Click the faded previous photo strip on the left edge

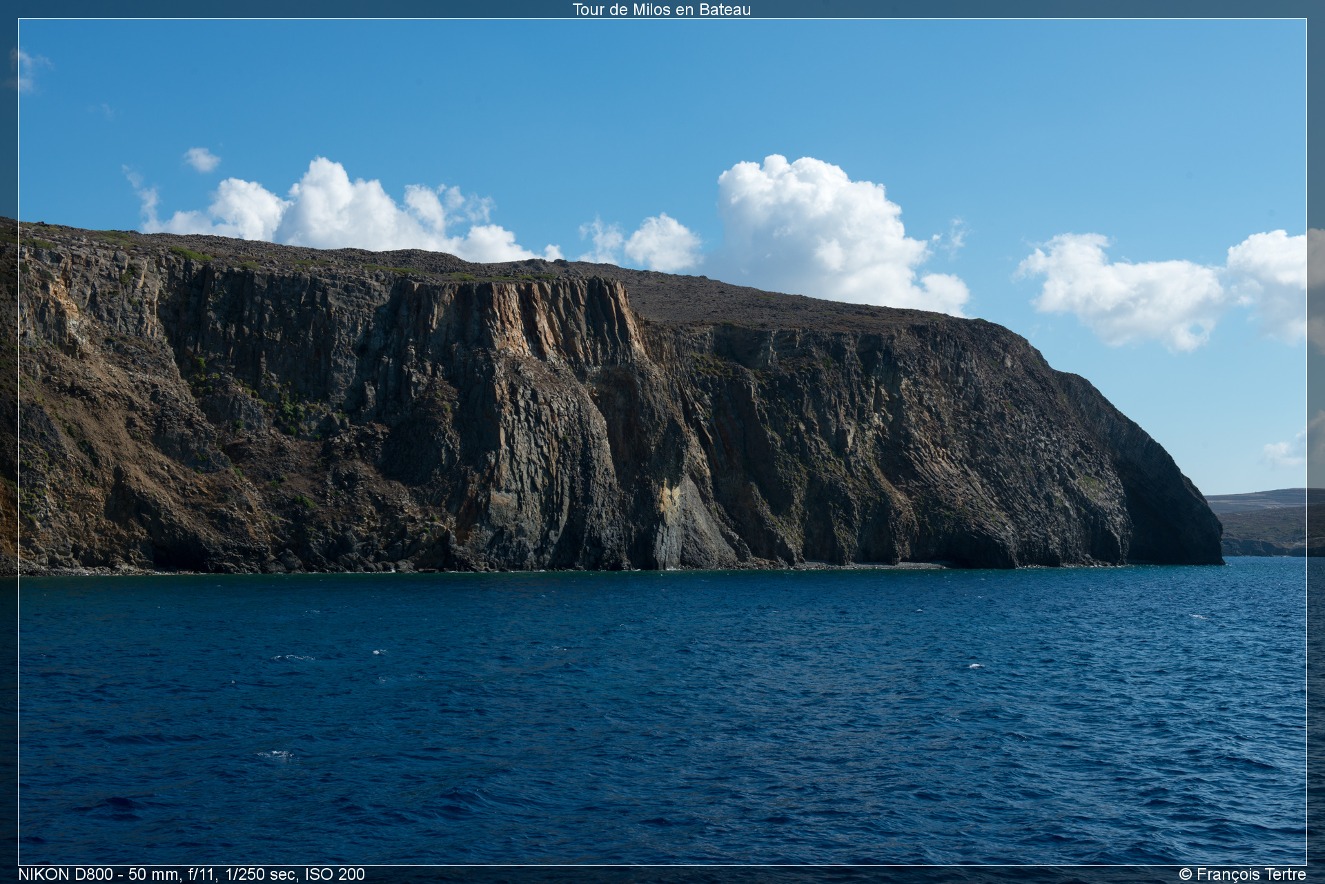pyautogui.click(x=9, y=442)
